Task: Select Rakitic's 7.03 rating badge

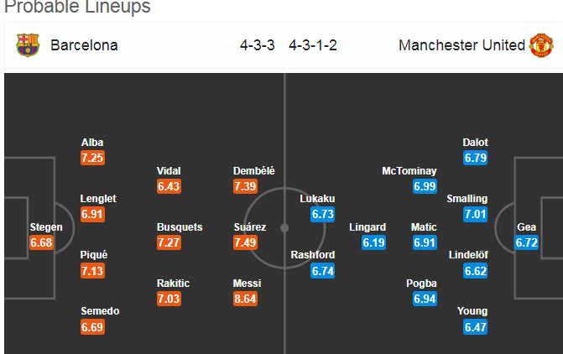Action: [169, 299]
